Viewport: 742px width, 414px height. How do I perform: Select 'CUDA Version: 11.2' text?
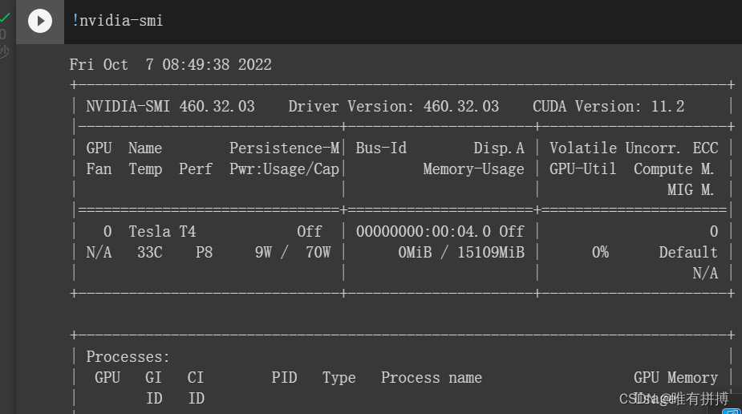[x=609, y=107]
